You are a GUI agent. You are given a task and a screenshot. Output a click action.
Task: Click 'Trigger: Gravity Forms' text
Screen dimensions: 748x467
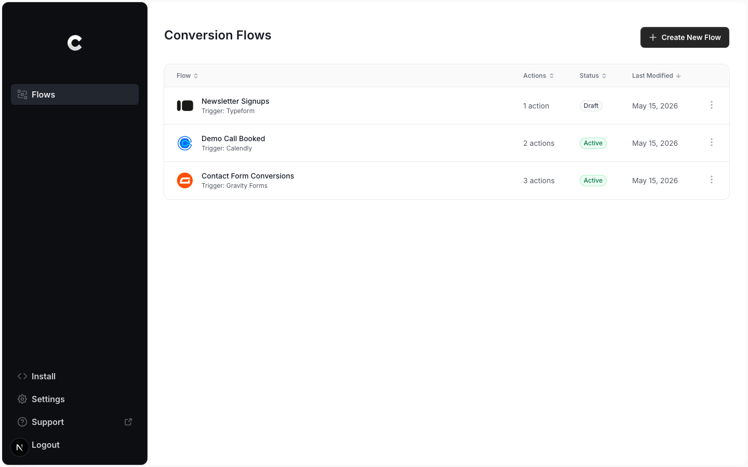pyautogui.click(x=234, y=186)
